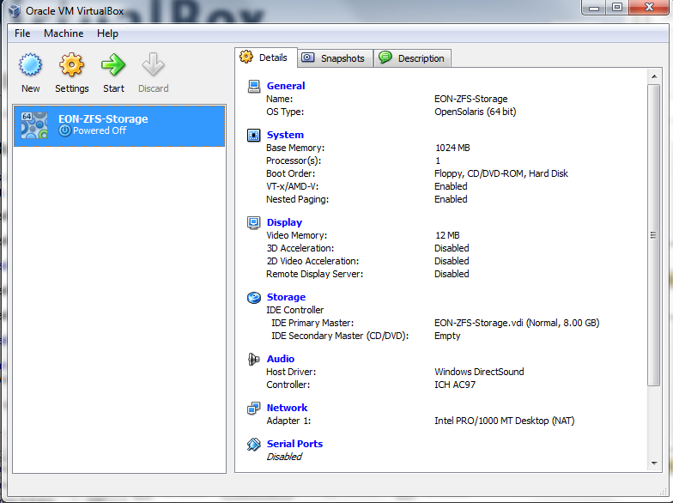The image size is (673, 503).
Task: Minimize the VirtualBox window
Action: click(594, 8)
